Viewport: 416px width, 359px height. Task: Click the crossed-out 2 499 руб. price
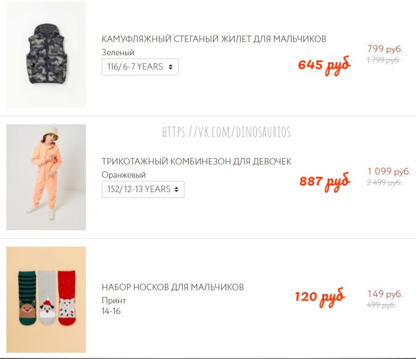pyautogui.click(x=384, y=182)
